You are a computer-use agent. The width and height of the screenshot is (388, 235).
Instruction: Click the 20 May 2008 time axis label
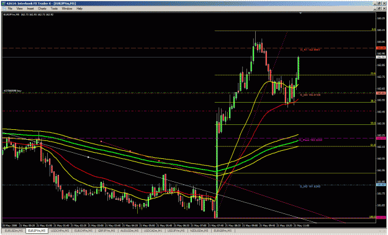tap(10, 225)
